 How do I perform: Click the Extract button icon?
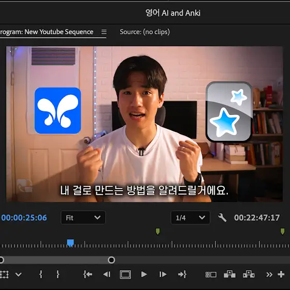(x=249, y=274)
